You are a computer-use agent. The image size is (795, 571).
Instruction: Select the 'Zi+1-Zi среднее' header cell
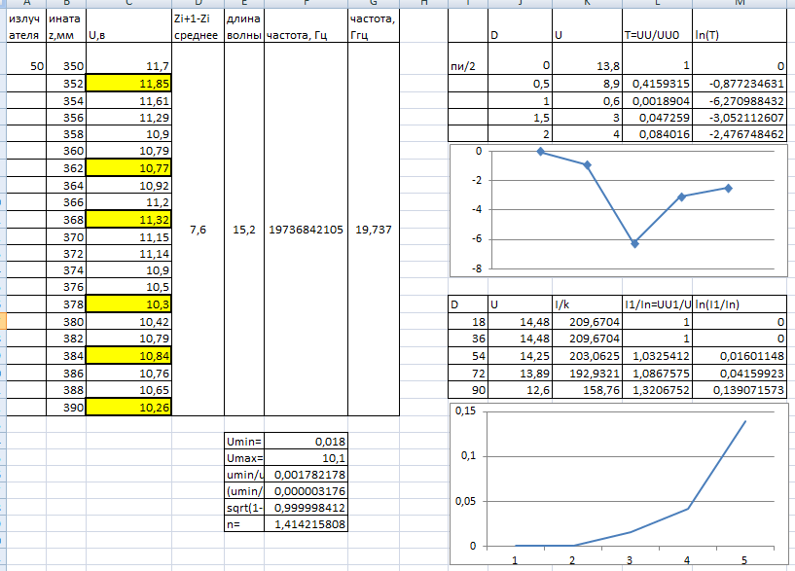[198, 26]
